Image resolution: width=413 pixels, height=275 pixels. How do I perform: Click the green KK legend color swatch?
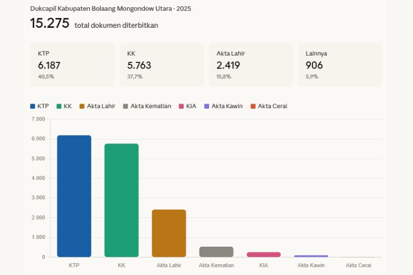tap(59, 106)
